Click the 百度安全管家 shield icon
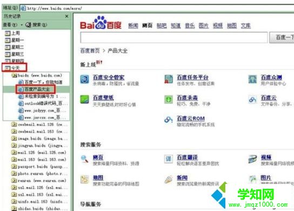The height and width of the screenshot is (211, 294). 84,79
